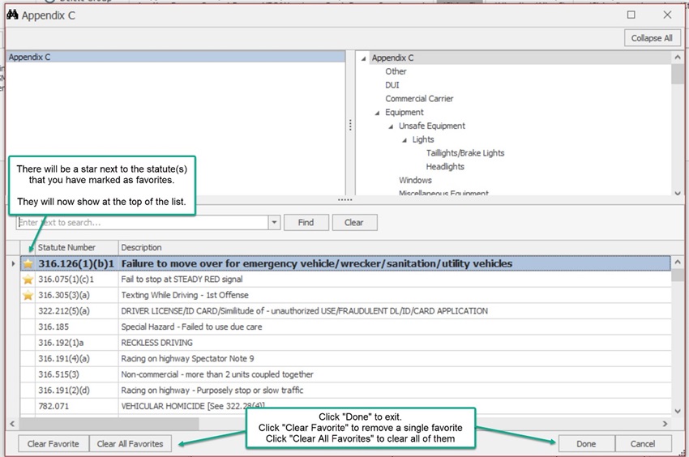Click the Clear button next to Find

pyautogui.click(x=353, y=223)
